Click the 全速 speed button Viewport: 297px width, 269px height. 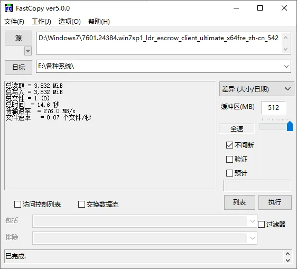pos(237,129)
